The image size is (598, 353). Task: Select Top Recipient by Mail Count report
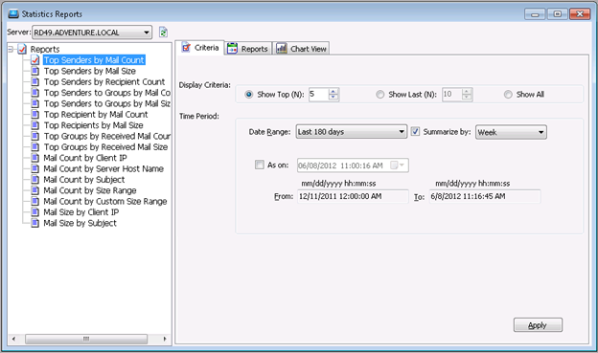pyautogui.click(x=96, y=114)
